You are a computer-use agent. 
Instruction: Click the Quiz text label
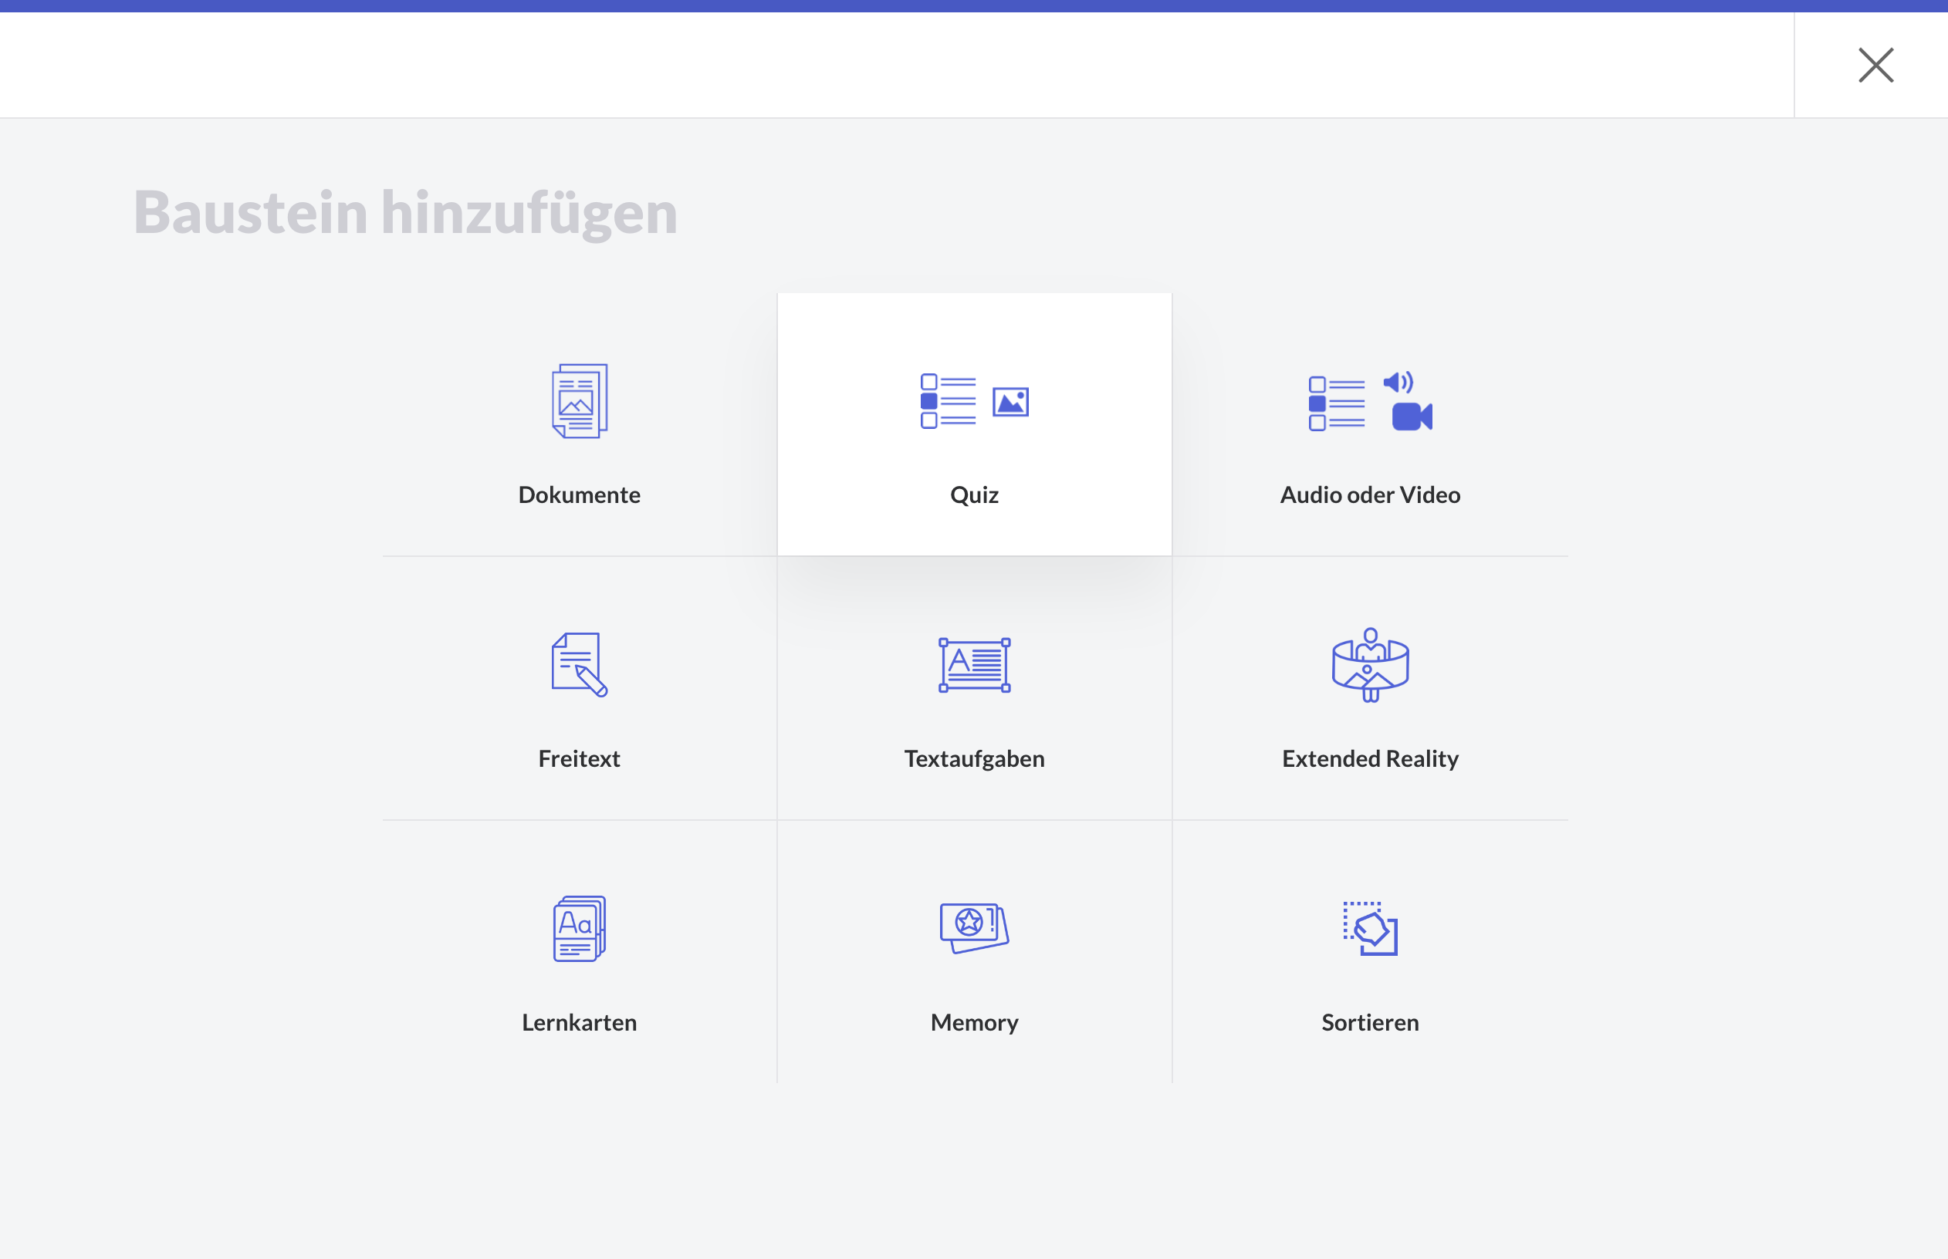[x=974, y=494]
